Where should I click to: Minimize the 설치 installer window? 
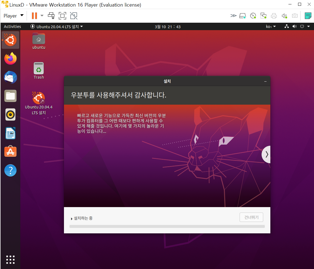(x=265, y=81)
